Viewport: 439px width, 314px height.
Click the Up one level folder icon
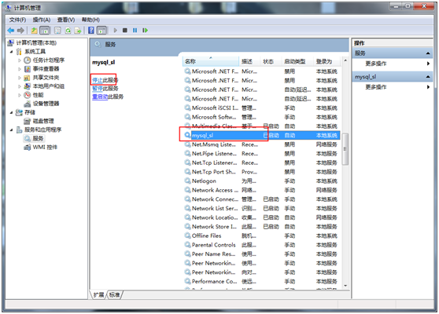34,31
